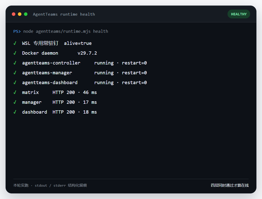Click the checkmark beside WSL 专用常驻钉
The width and height of the screenshot is (262, 199).
(x=15, y=43)
